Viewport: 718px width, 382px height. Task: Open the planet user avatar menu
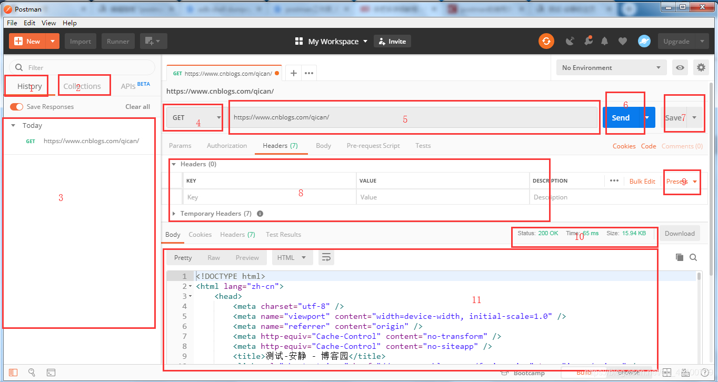coord(644,41)
